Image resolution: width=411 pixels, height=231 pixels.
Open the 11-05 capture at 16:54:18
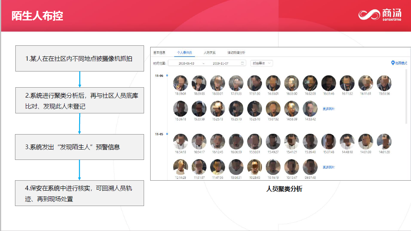(x=181, y=141)
